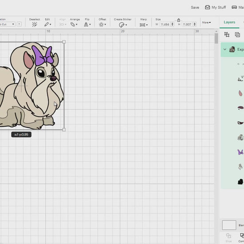Screen dimensions: 244x244
Task: Click the My Stuff envelope icon
Action: pos(207,7)
